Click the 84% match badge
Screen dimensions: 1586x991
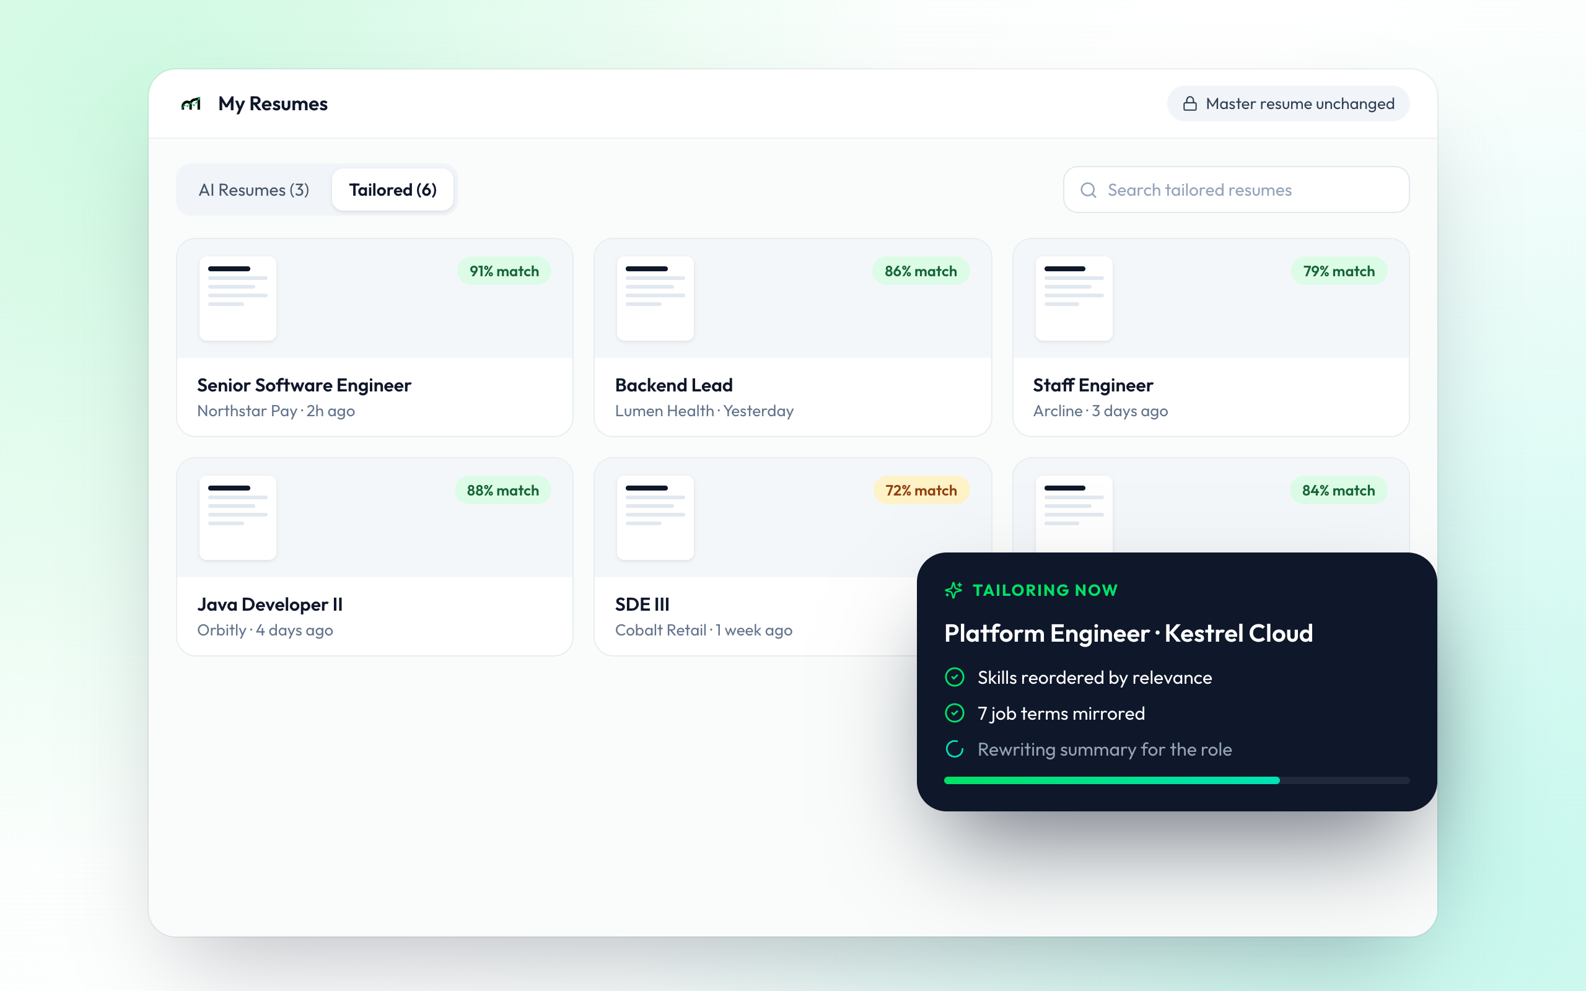pos(1338,491)
